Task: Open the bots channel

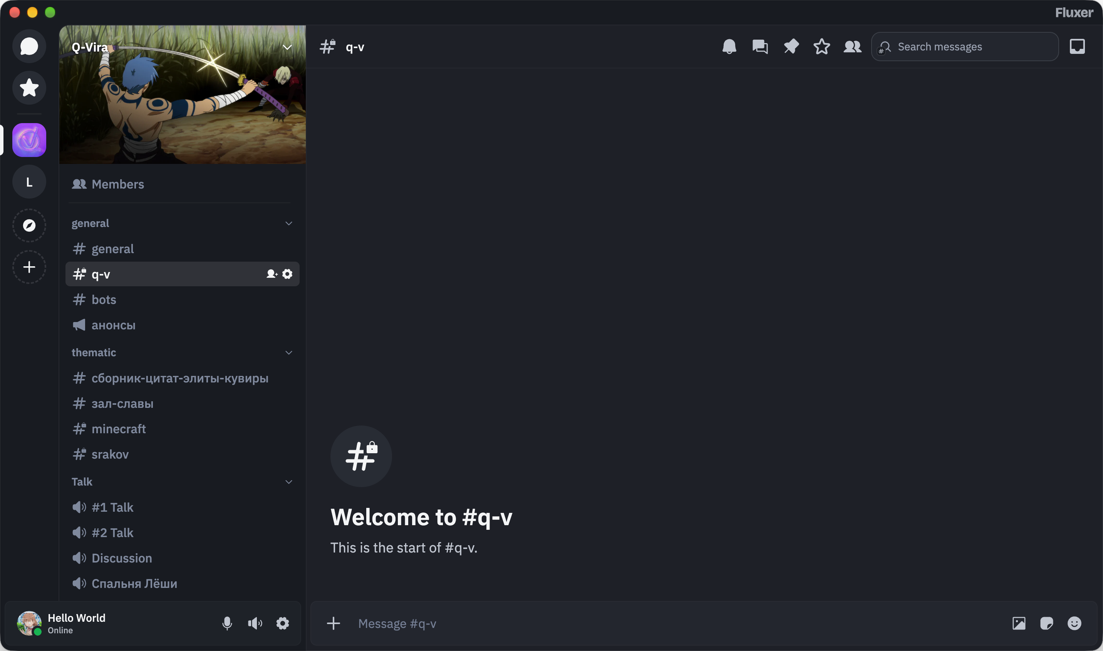Action: tap(182, 300)
